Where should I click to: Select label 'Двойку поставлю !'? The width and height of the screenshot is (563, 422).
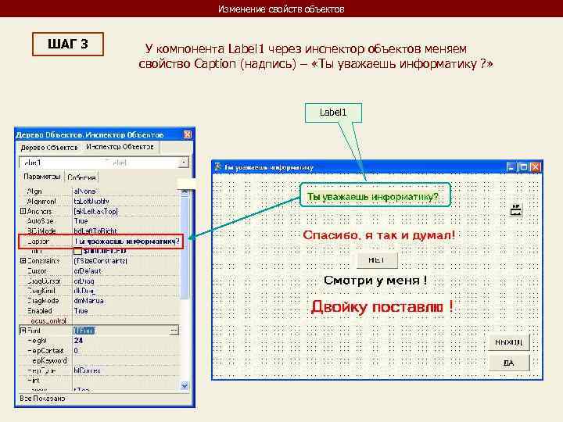point(382,307)
